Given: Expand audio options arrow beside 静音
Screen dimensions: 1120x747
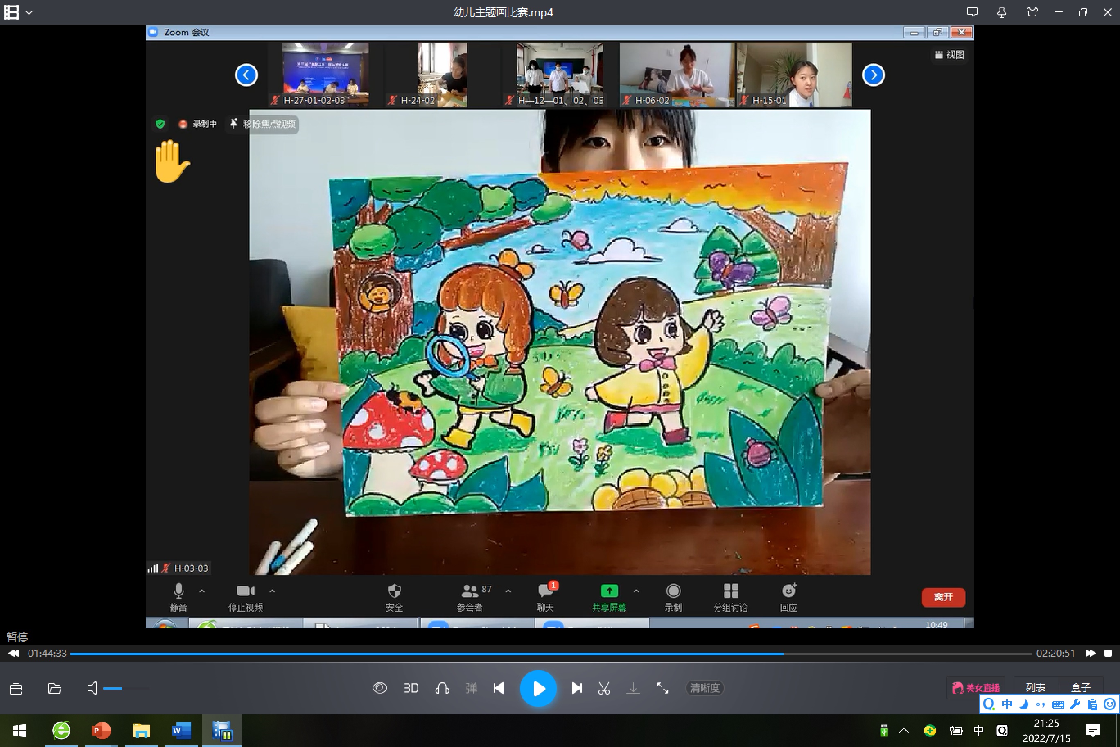Looking at the screenshot, I should (x=202, y=591).
